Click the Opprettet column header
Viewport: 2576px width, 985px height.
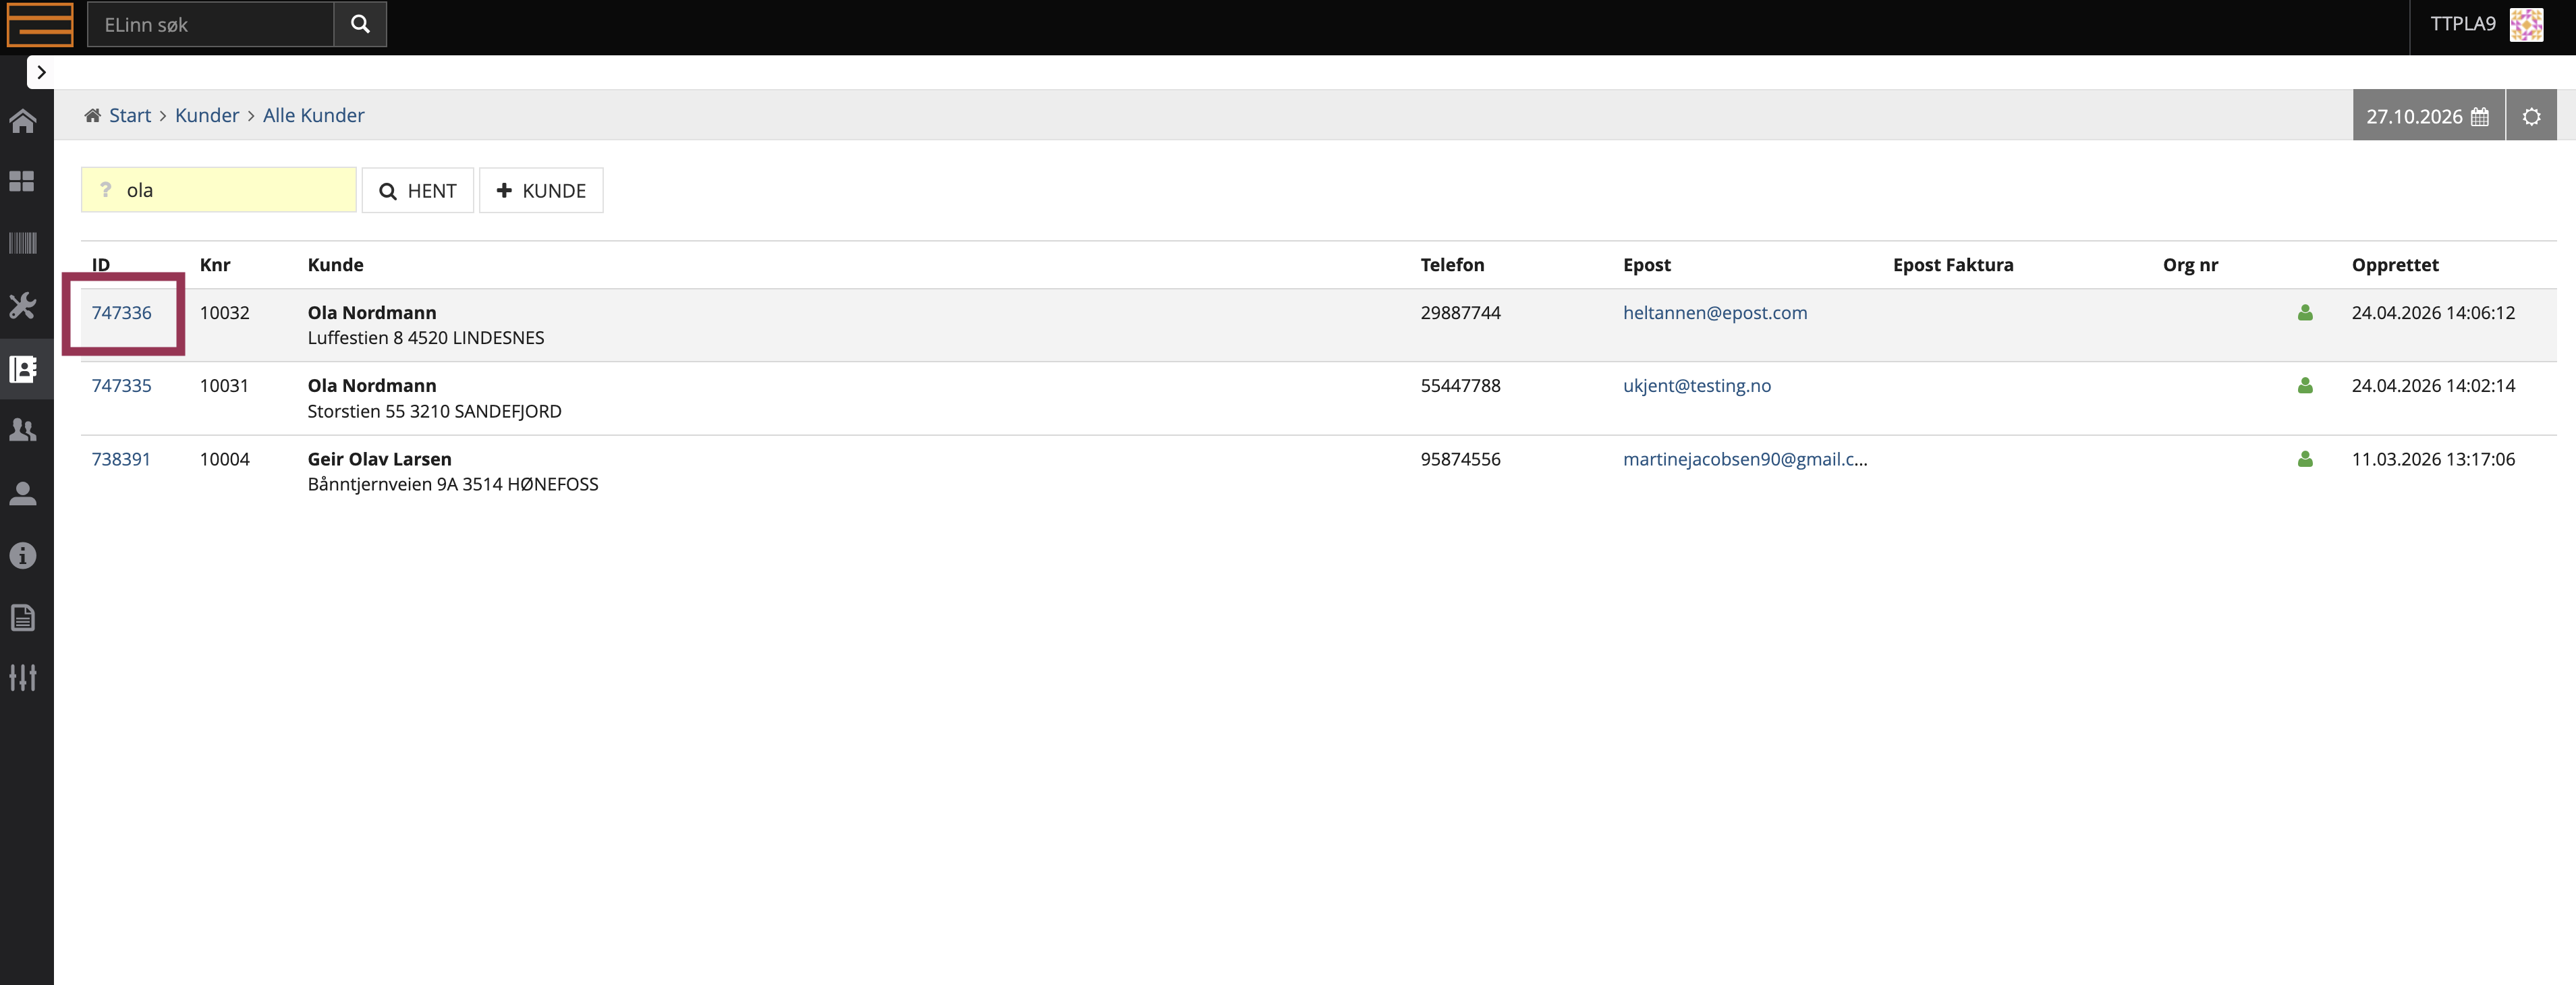tap(2395, 265)
